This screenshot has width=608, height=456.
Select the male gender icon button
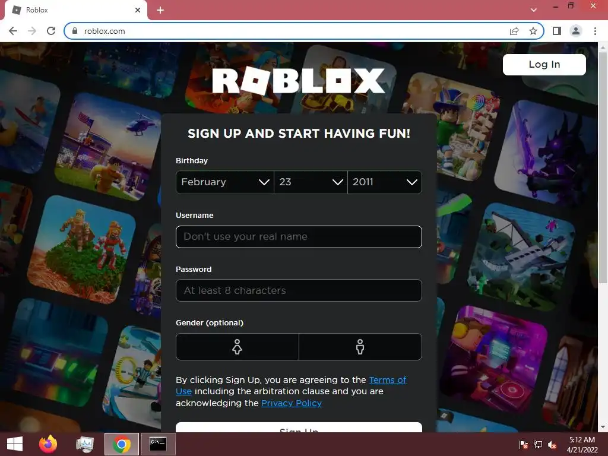(360, 347)
